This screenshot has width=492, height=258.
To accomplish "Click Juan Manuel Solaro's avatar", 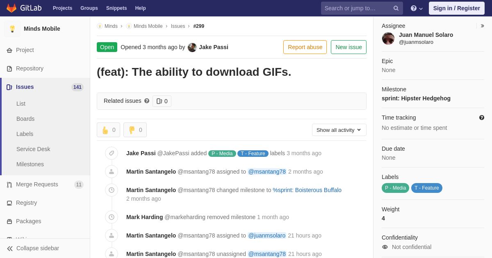I will pyautogui.click(x=388, y=38).
